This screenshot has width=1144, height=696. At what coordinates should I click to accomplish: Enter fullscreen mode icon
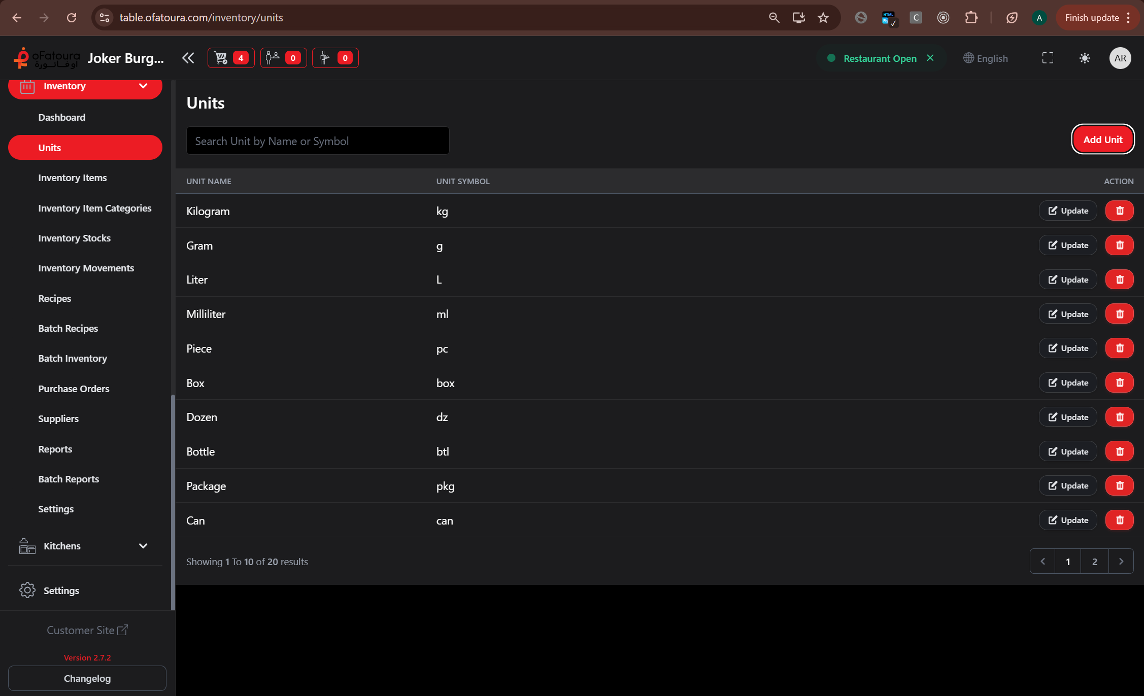(x=1047, y=58)
